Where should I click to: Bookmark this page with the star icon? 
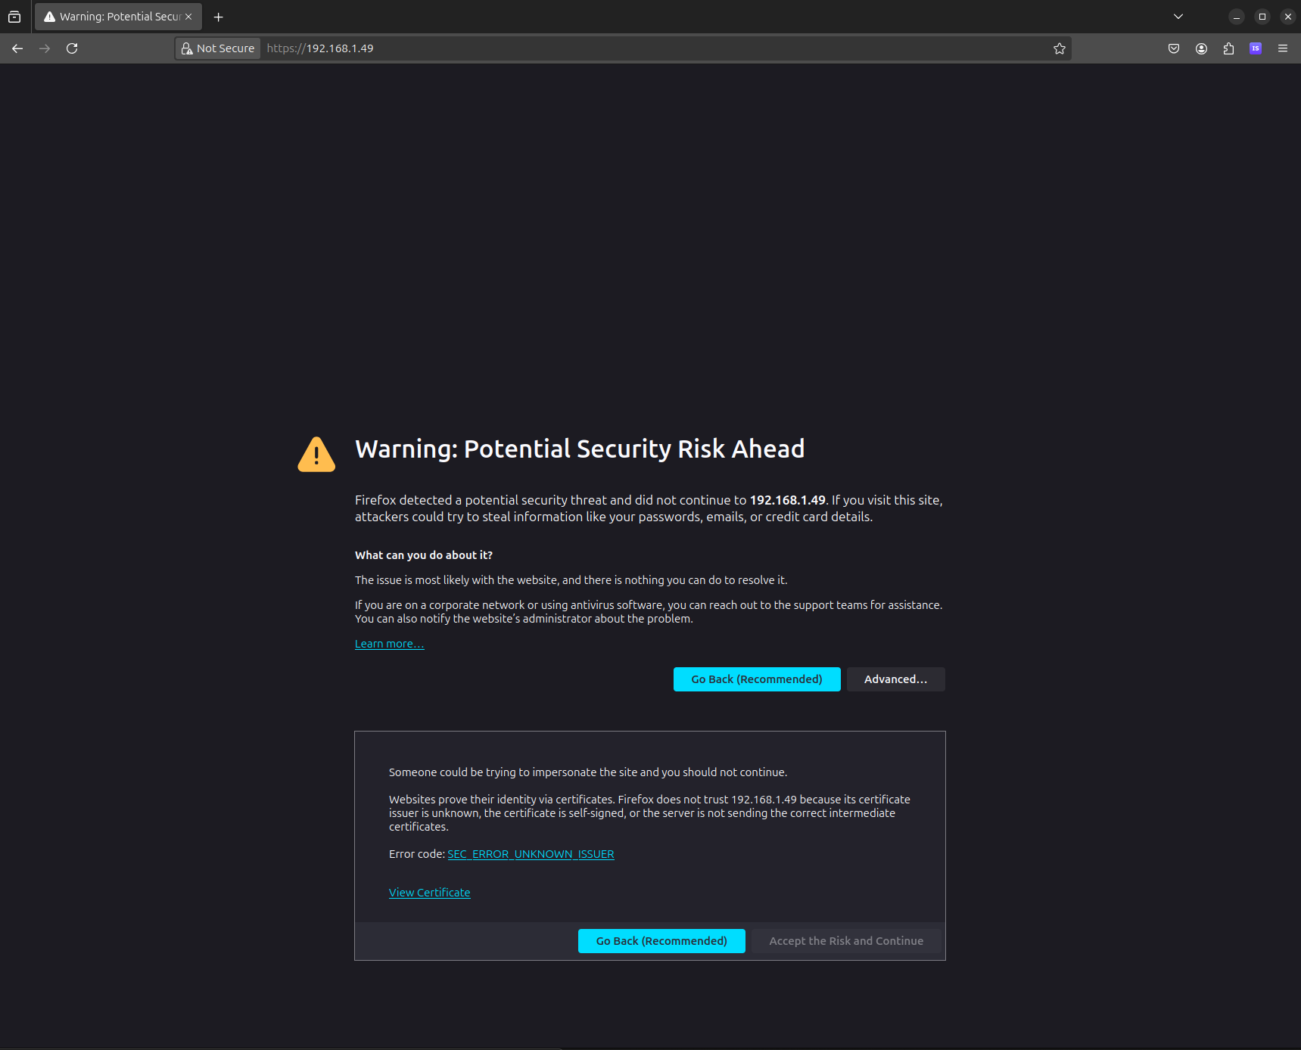click(x=1059, y=48)
